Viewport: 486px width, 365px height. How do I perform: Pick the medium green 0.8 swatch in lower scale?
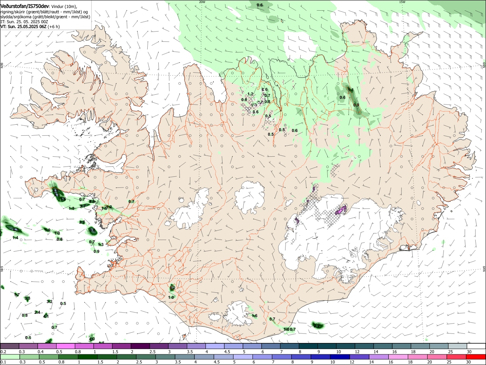coord(68,357)
